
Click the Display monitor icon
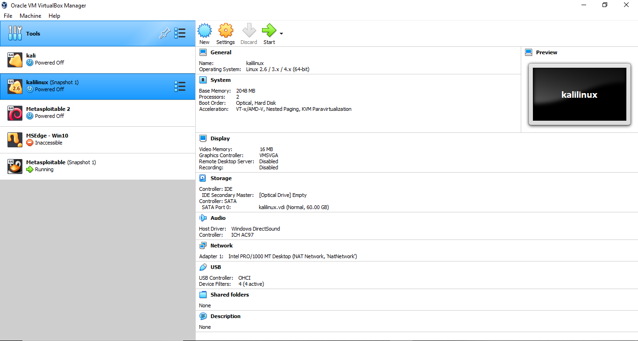coord(203,138)
